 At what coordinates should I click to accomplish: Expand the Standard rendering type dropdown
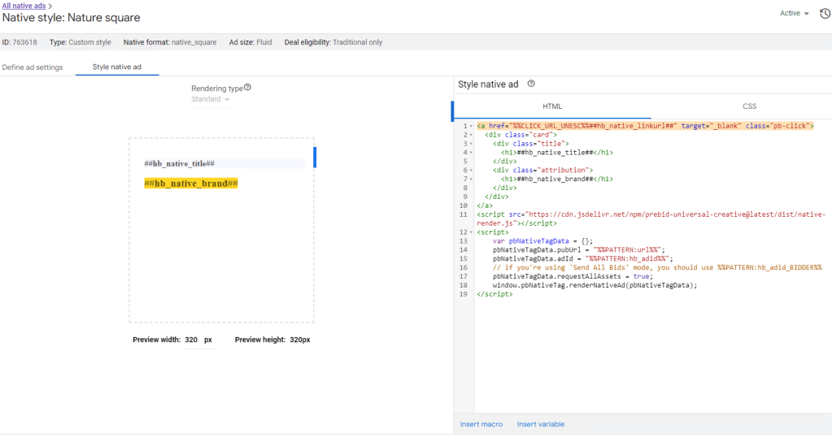pos(211,100)
